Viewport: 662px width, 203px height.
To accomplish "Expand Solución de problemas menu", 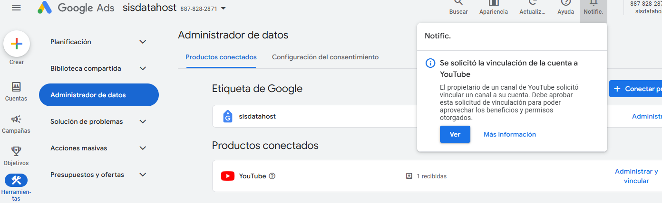I will (x=143, y=121).
